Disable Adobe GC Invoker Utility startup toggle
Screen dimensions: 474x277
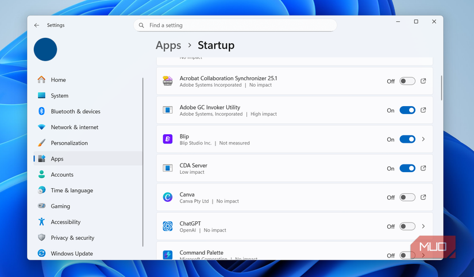pyautogui.click(x=407, y=110)
